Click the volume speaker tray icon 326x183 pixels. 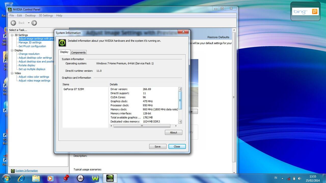(x=300, y=178)
